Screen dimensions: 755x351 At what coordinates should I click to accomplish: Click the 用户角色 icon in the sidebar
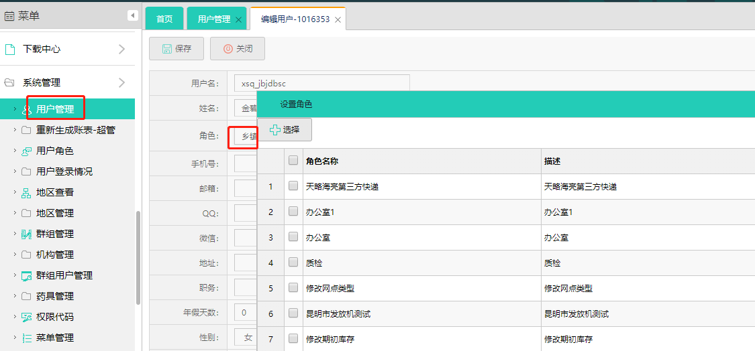point(26,151)
